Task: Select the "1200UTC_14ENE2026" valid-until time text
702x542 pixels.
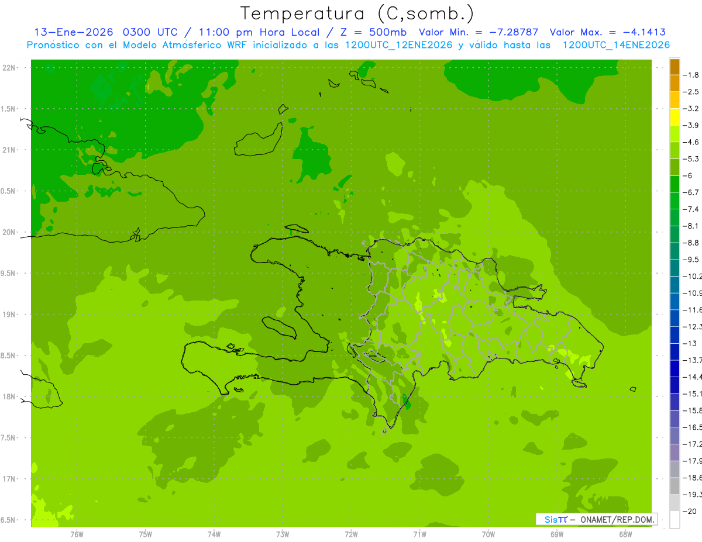Action: 616,45
